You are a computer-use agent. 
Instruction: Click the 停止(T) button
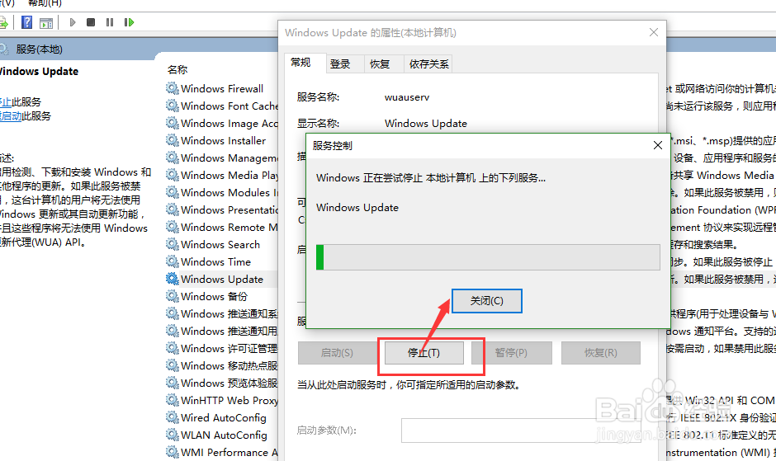[423, 353]
